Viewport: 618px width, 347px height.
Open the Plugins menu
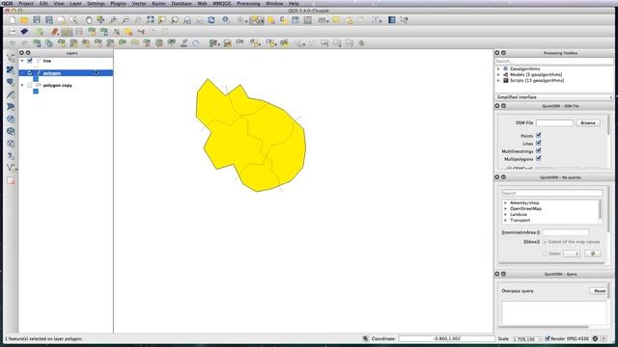118,3
